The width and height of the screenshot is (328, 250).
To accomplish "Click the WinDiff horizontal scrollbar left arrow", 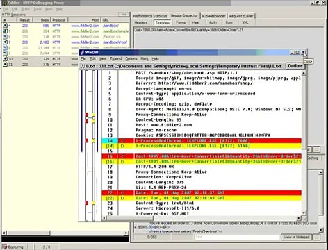I will tap(104, 218).
